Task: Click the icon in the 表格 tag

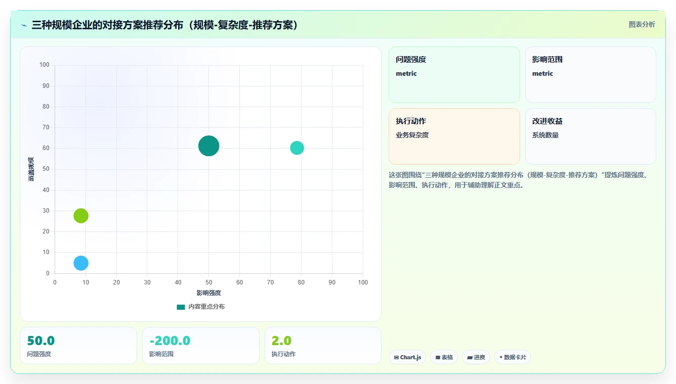Action: pos(438,357)
